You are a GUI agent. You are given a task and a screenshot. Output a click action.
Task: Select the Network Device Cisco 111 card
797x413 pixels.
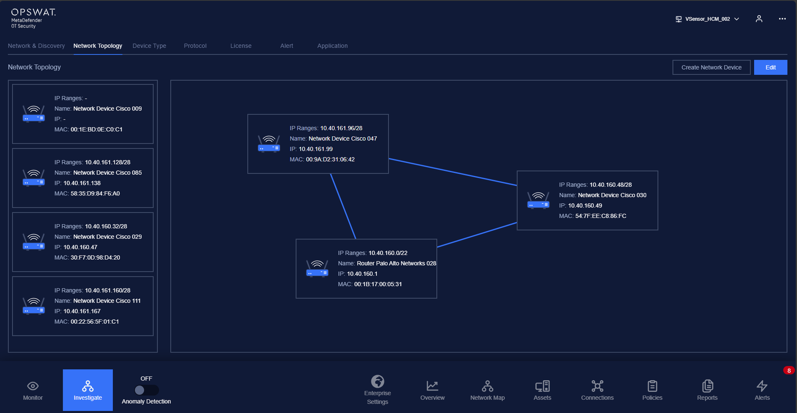83,306
